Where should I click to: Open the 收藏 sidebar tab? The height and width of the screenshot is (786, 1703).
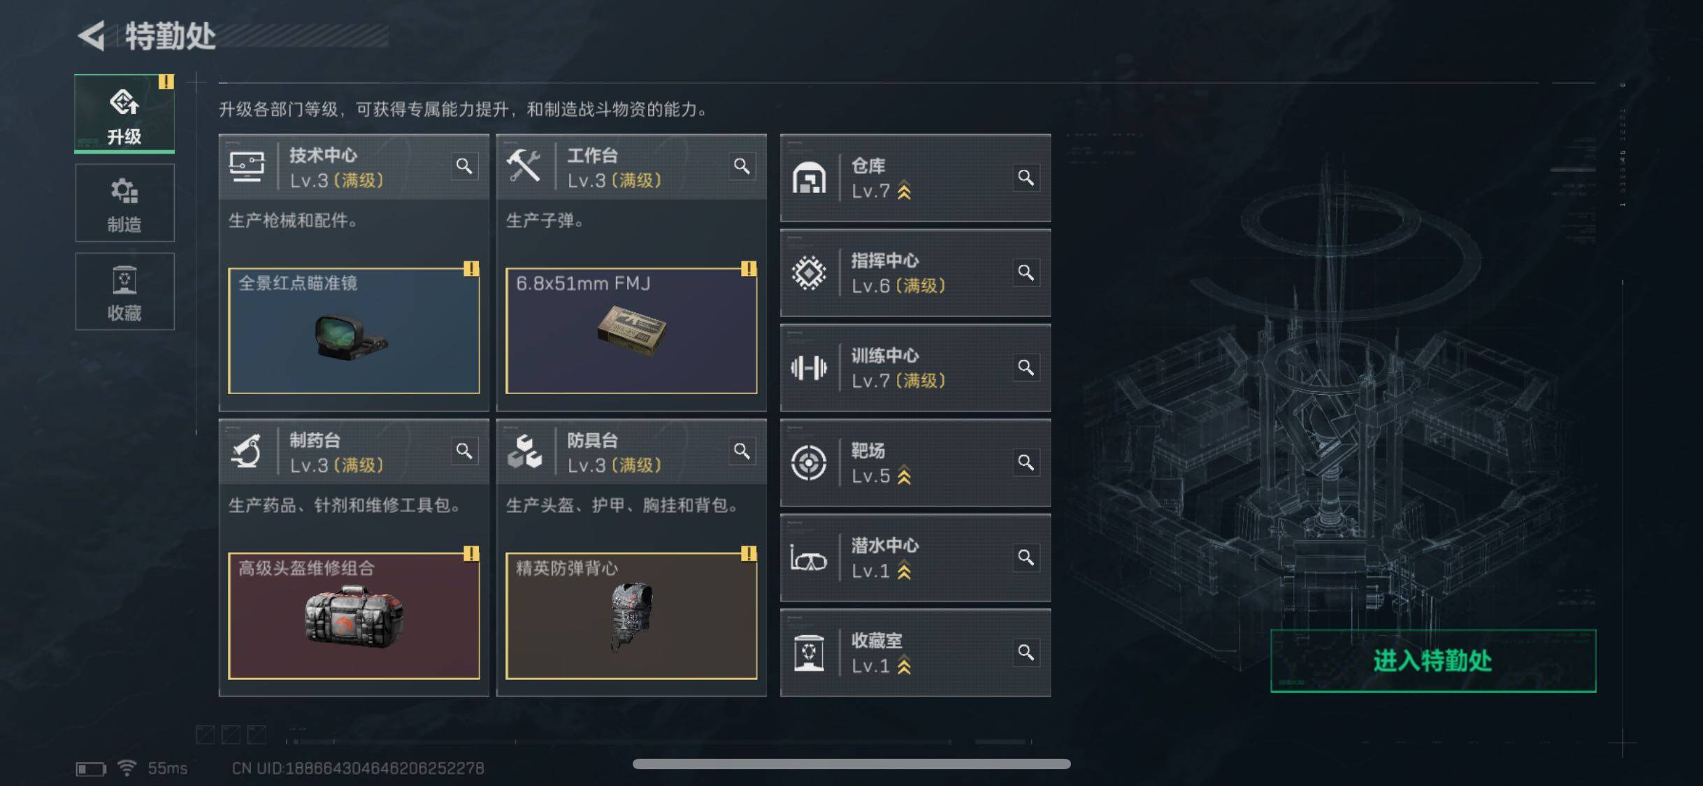coord(124,291)
